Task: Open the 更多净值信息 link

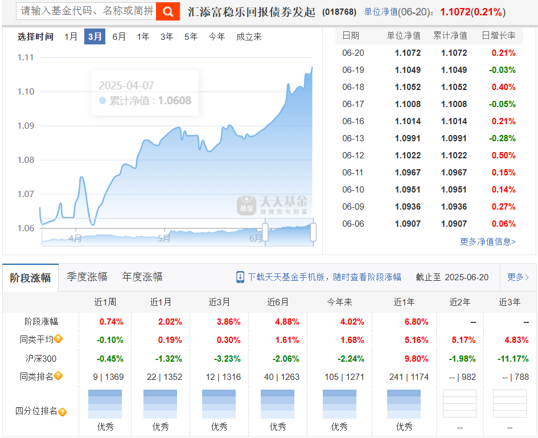Action: tap(487, 241)
